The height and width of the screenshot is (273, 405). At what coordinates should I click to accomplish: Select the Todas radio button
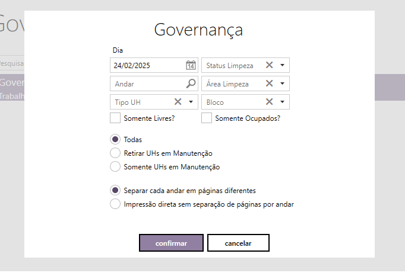tap(115, 139)
